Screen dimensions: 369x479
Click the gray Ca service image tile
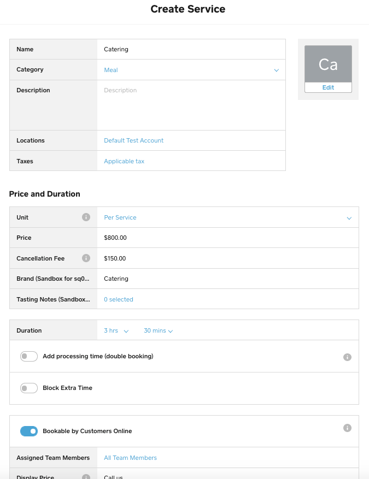coord(328,64)
